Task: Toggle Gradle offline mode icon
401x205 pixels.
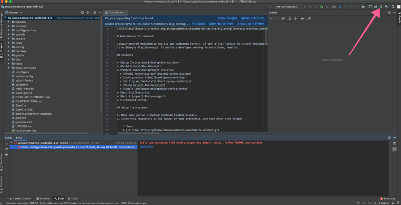Action: pos(302,18)
